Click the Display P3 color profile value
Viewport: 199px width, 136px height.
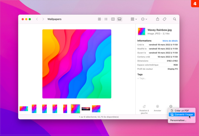(x=173, y=69)
